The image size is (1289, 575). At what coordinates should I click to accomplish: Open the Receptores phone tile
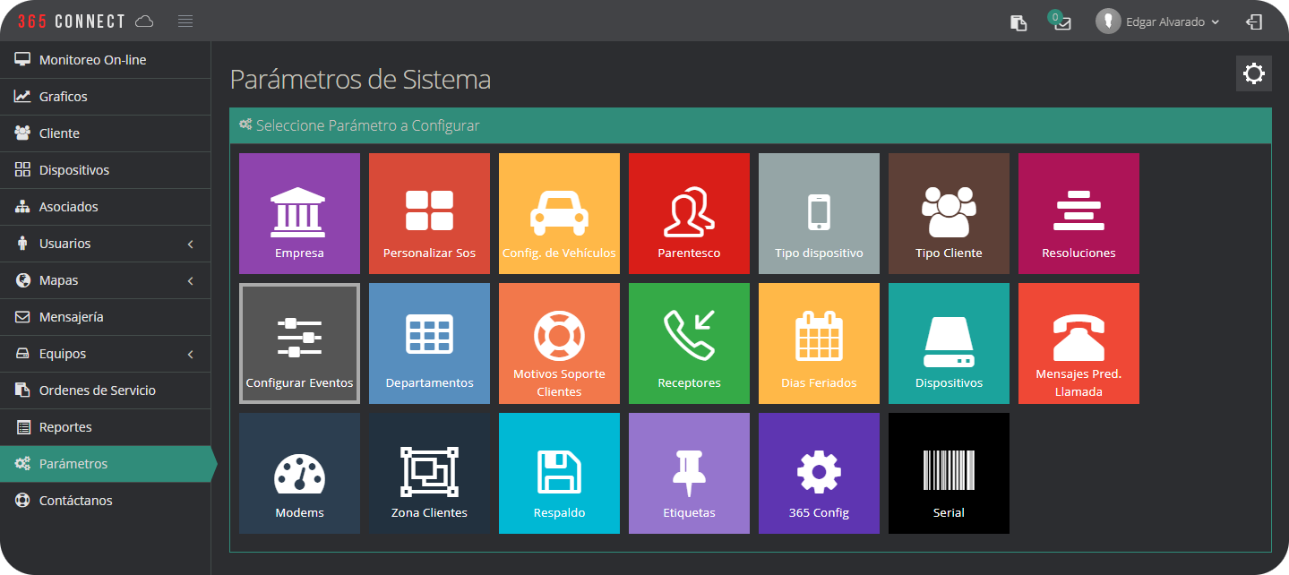(x=689, y=343)
